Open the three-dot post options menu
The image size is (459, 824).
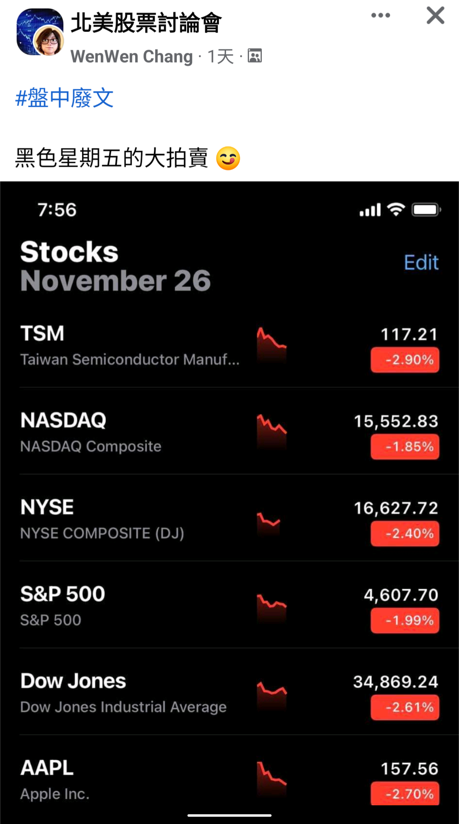(380, 16)
